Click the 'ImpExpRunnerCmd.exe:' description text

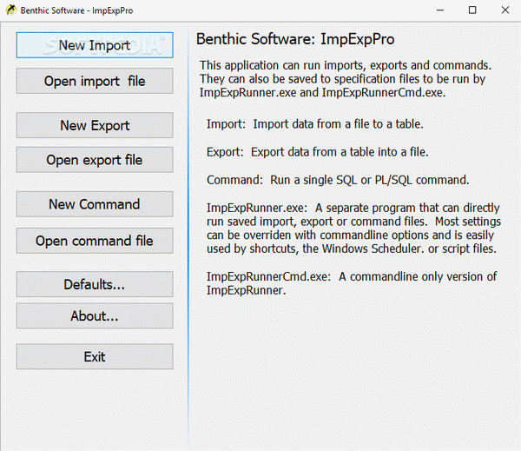(x=352, y=283)
